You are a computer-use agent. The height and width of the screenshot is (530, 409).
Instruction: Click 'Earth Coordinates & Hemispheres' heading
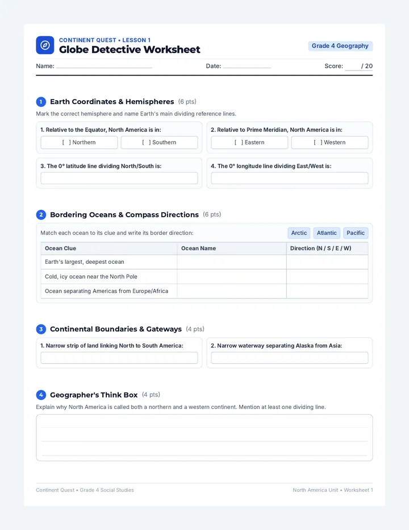click(x=112, y=102)
